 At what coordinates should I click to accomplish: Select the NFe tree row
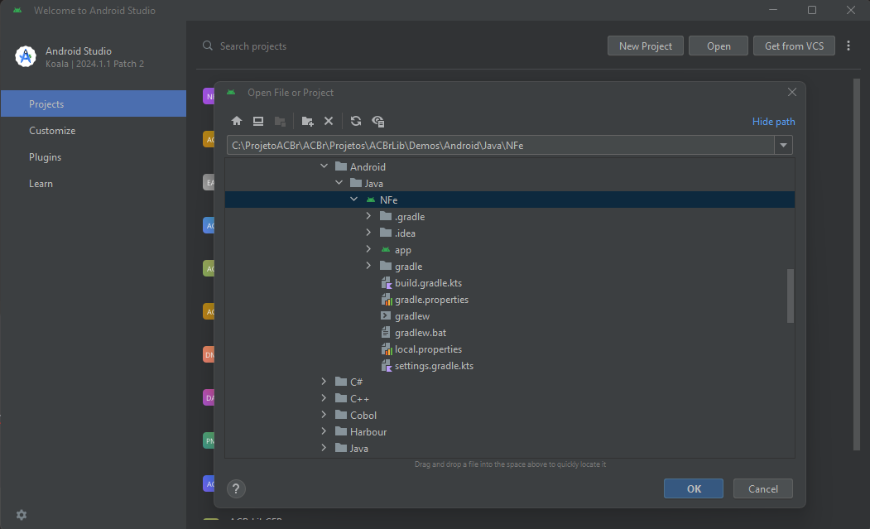(510, 200)
